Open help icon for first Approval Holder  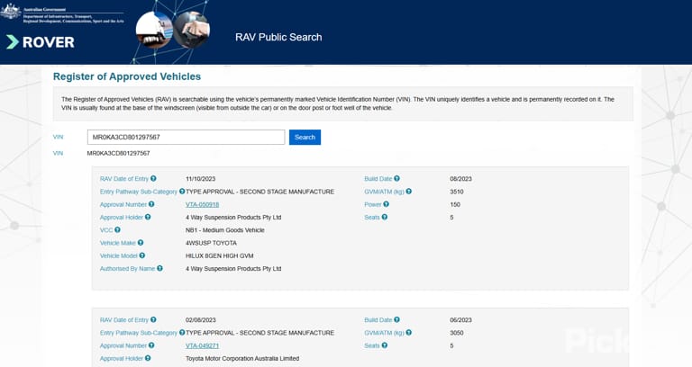point(148,217)
